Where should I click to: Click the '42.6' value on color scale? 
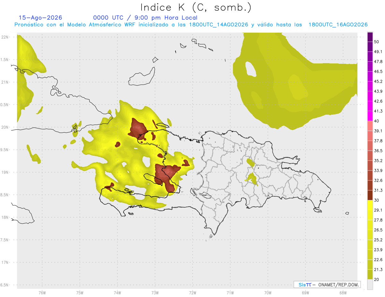[x=378, y=101]
